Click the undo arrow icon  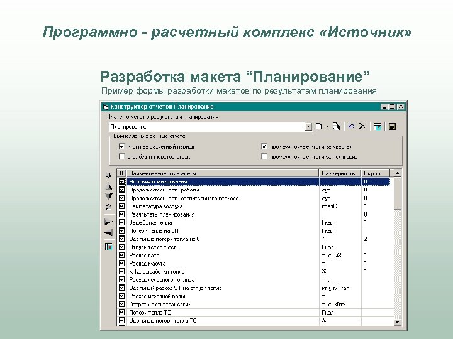(x=351, y=126)
